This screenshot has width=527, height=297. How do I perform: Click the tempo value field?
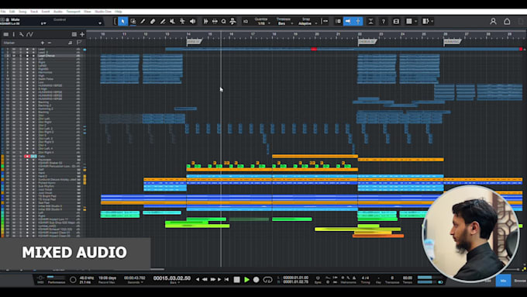[x=408, y=278]
